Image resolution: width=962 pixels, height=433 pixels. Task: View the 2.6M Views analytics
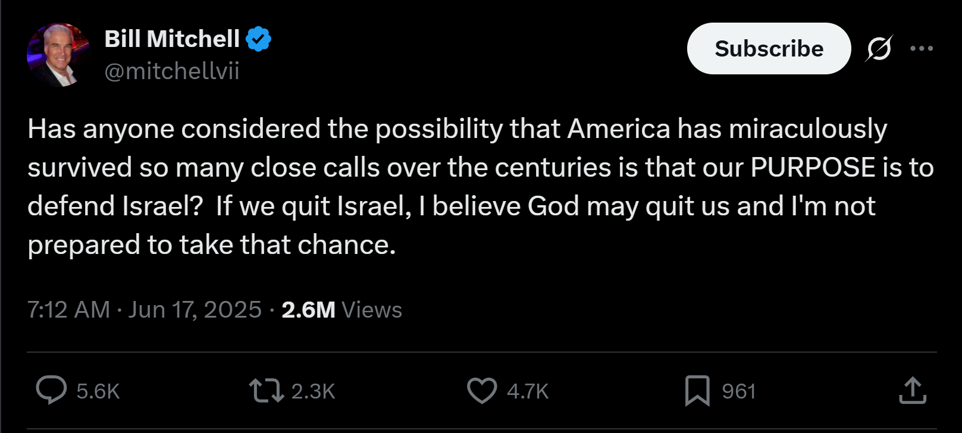(x=341, y=310)
